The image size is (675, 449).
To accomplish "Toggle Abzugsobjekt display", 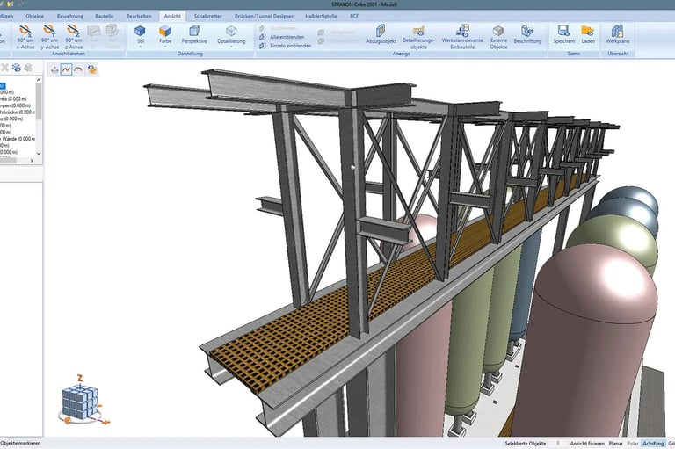I will (381, 34).
